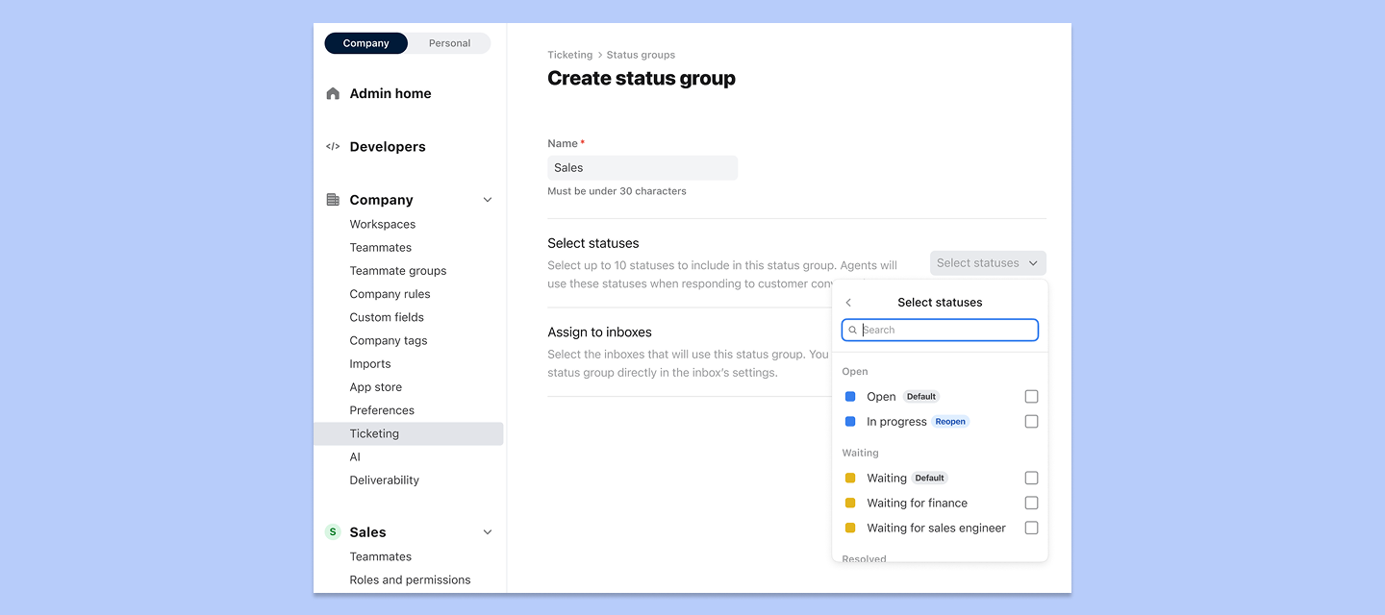Click the search magnifier icon in popup
The width and height of the screenshot is (1385, 615).
pyautogui.click(x=853, y=331)
